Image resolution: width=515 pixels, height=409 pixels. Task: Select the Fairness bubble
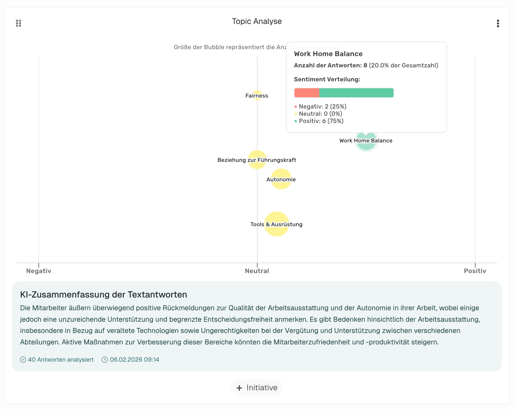pyautogui.click(x=257, y=95)
